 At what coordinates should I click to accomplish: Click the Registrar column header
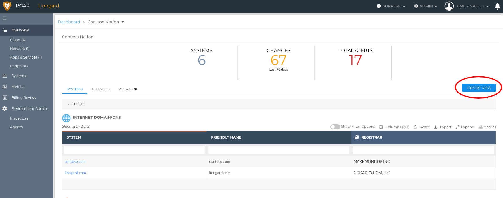[x=424, y=137]
